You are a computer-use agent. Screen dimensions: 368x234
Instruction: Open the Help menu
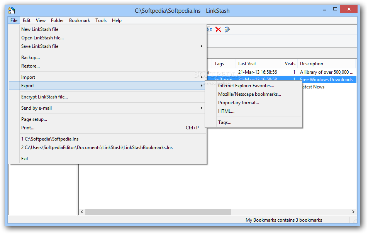117,20
